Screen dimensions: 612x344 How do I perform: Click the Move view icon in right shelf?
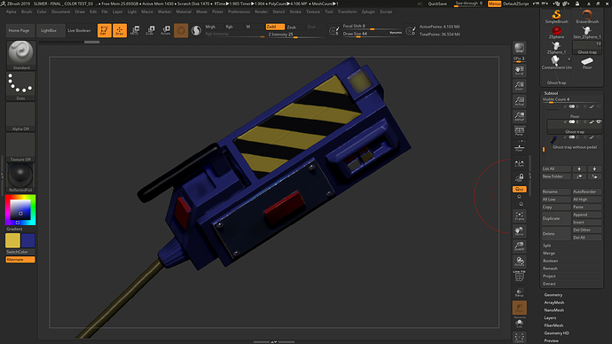tap(519, 231)
